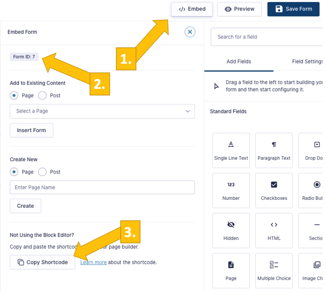Screen dimensions: 326x291
Task: Open the form Preview
Action: (239, 9)
